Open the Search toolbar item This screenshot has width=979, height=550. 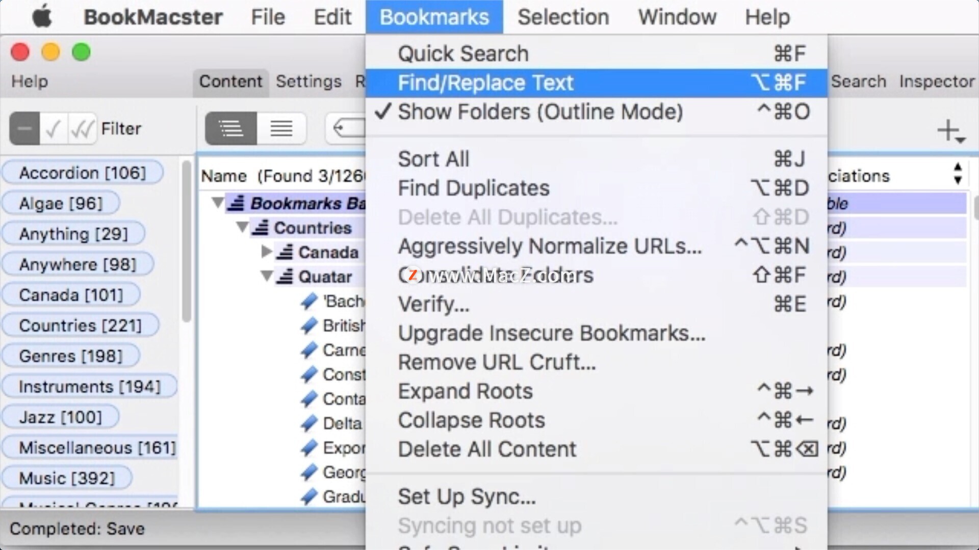tap(859, 81)
